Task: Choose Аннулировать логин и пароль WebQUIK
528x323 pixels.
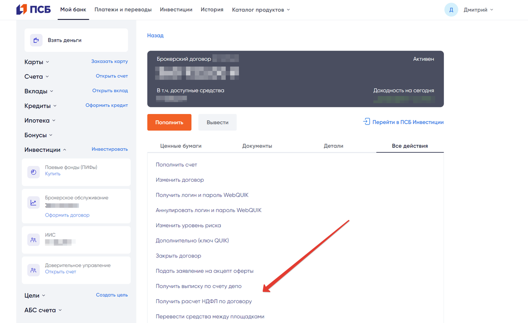Action: [x=209, y=210]
